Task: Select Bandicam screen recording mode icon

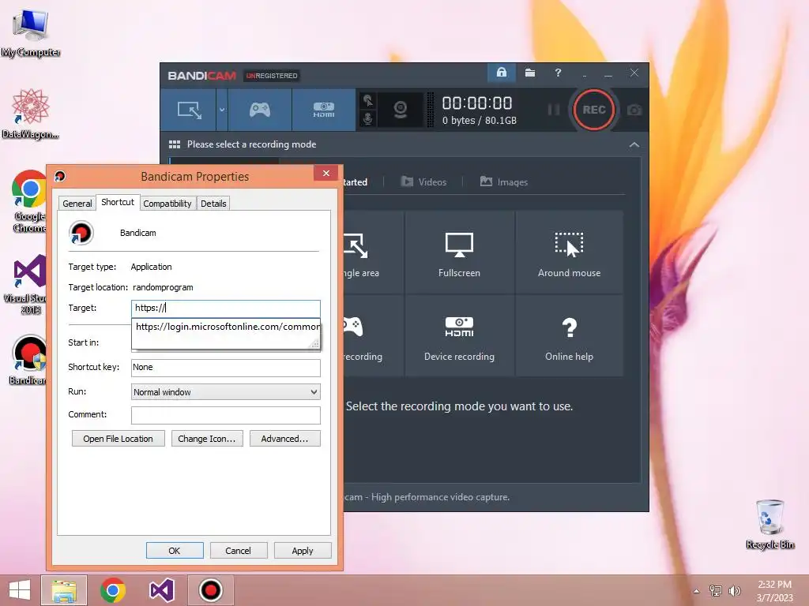Action: click(x=189, y=110)
